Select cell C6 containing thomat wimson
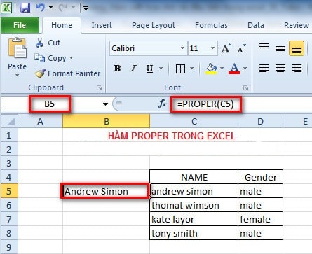This screenshot has height=254, width=312. coord(194,205)
